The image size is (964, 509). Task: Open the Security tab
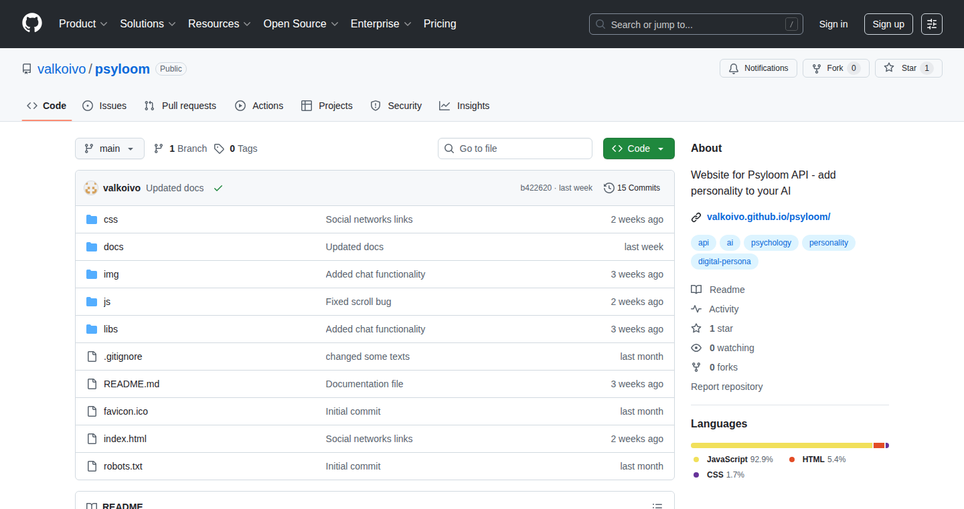click(396, 106)
